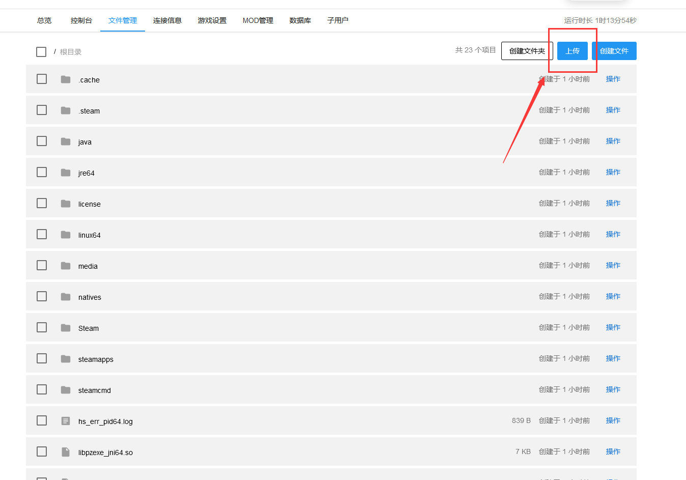Click the java folder icon
Screen dimensions: 686x480
tap(66, 142)
